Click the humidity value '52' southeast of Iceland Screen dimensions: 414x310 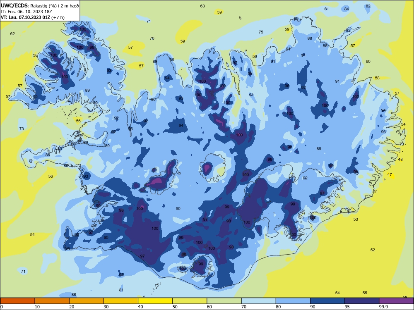[373, 250]
